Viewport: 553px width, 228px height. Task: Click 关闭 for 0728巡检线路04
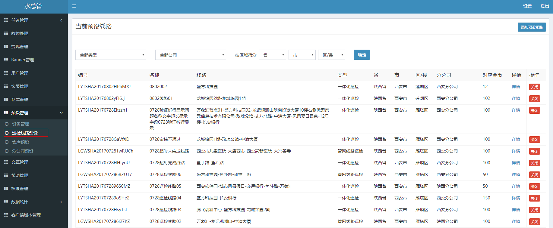pos(535,198)
